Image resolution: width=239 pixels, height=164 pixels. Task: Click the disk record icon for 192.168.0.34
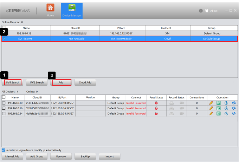point(172,114)
